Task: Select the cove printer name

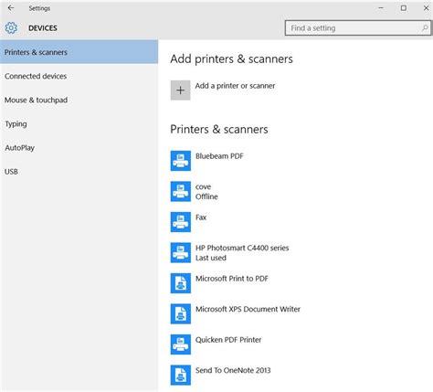Action: [x=203, y=186]
